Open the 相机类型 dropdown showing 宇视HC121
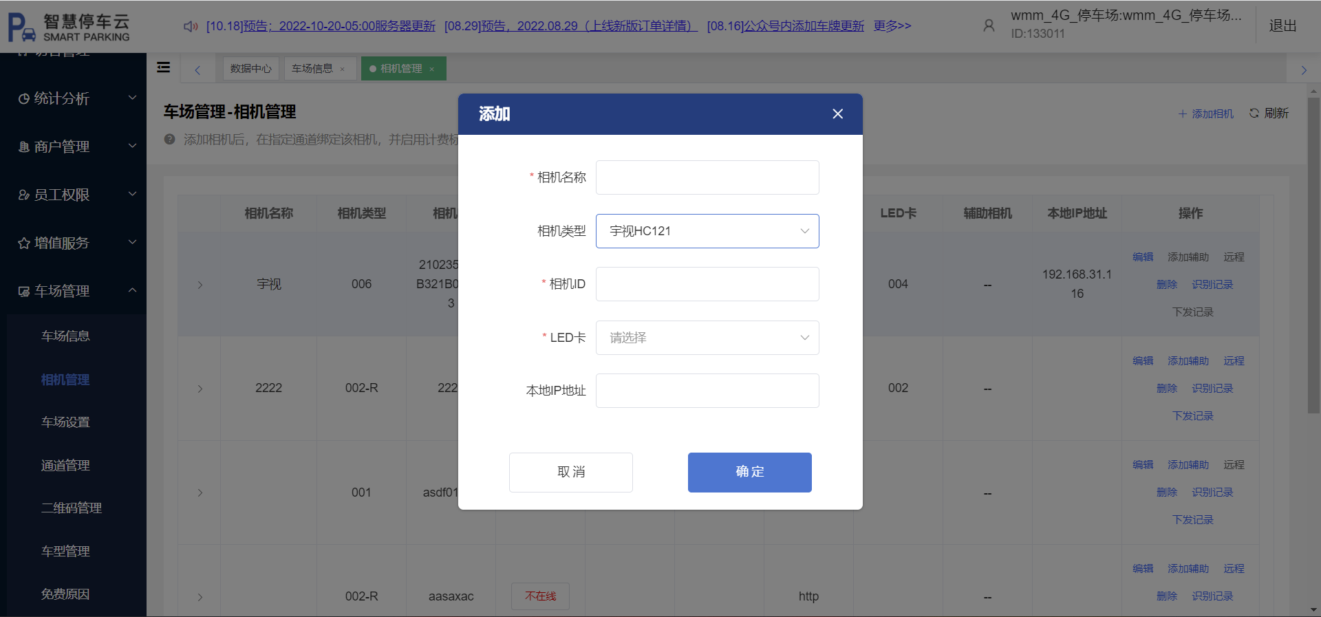This screenshot has width=1321, height=617. click(x=707, y=231)
